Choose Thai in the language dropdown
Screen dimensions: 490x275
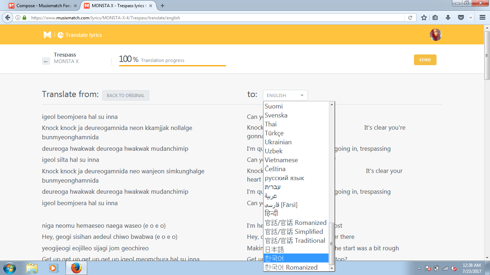click(296, 124)
